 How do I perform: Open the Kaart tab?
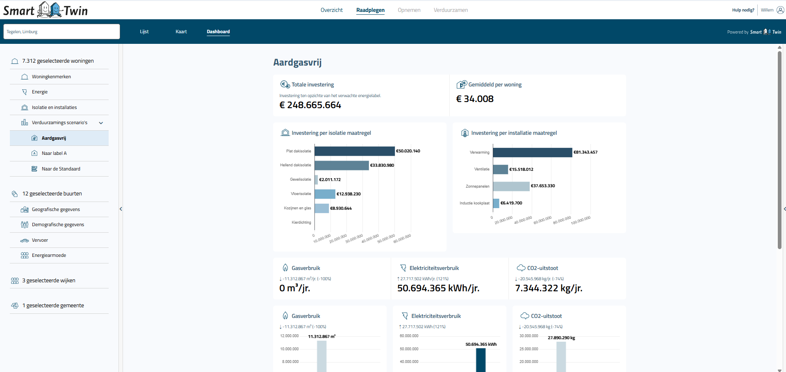click(181, 31)
